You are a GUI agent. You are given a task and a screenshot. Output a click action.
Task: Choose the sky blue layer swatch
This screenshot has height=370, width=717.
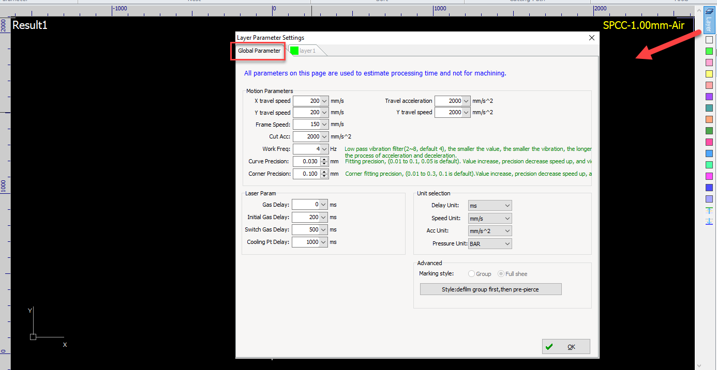pyautogui.click(x=709, y=153)
